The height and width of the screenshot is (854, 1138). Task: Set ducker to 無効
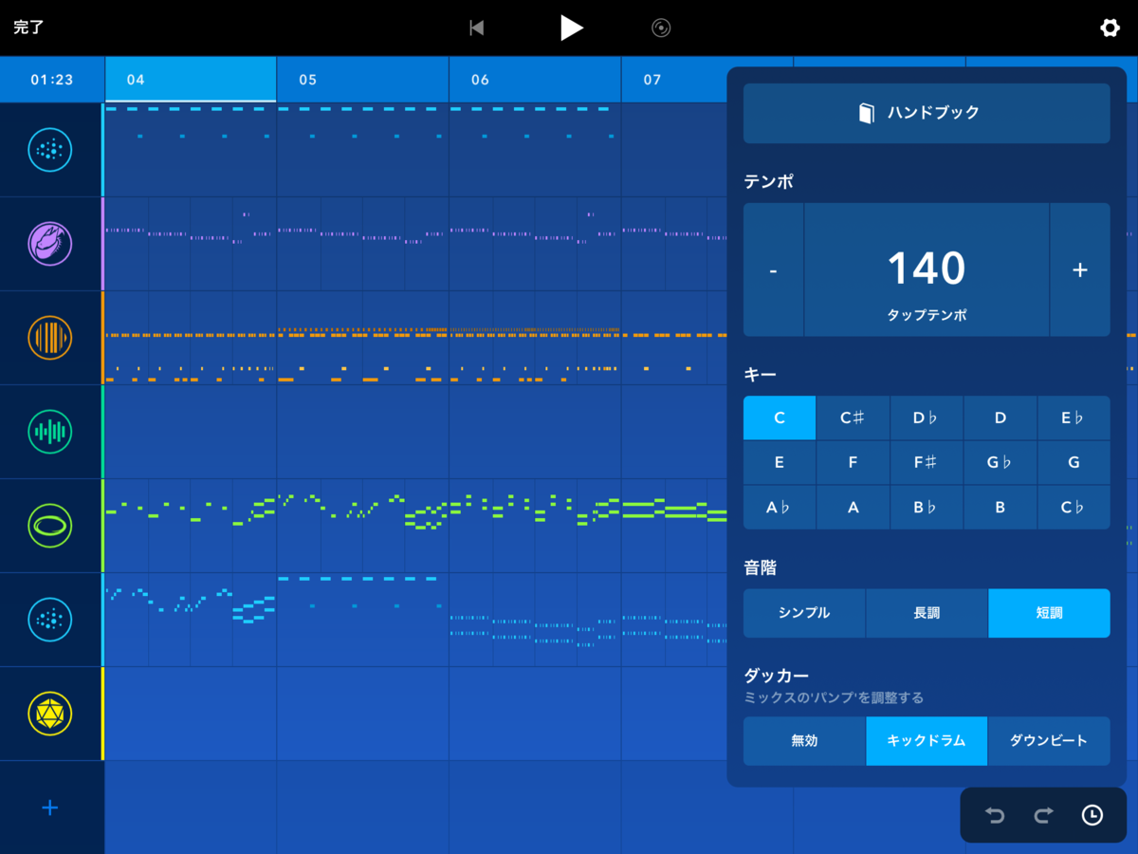[804, 741]
